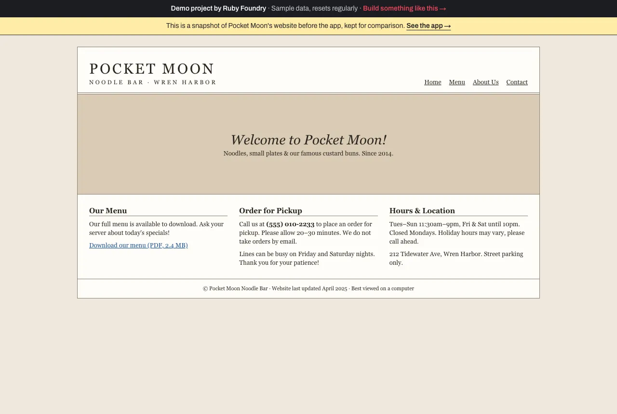Go to the Menu page link

457,82
